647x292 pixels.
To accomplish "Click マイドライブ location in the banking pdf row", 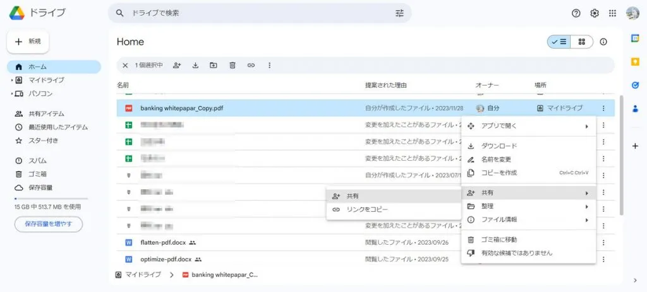I will 564,108.
